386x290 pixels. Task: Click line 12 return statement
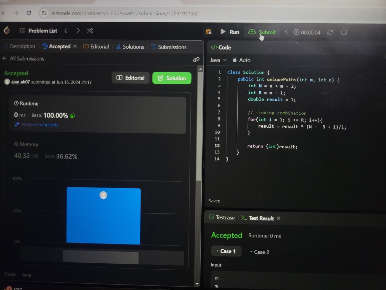point(272,146)
